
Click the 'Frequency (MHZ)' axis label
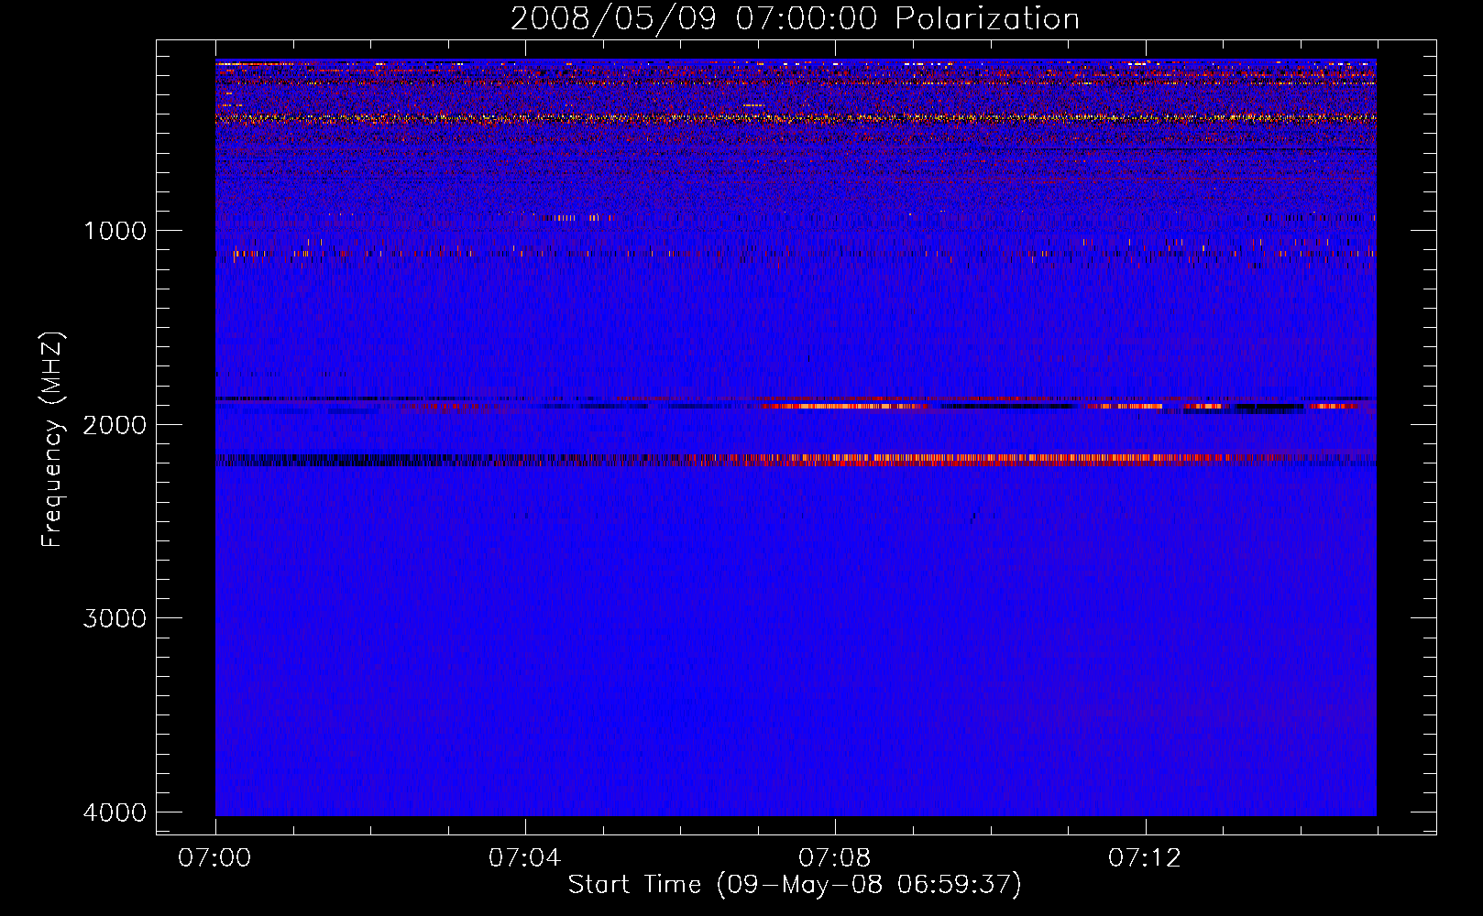coord(52,440)
